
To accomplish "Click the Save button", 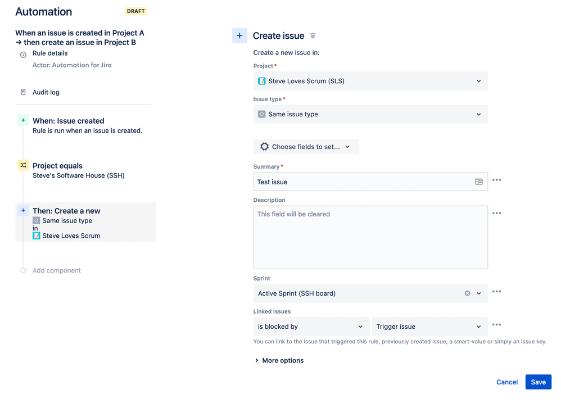I will pyautogui.click(x=538, y=382).
